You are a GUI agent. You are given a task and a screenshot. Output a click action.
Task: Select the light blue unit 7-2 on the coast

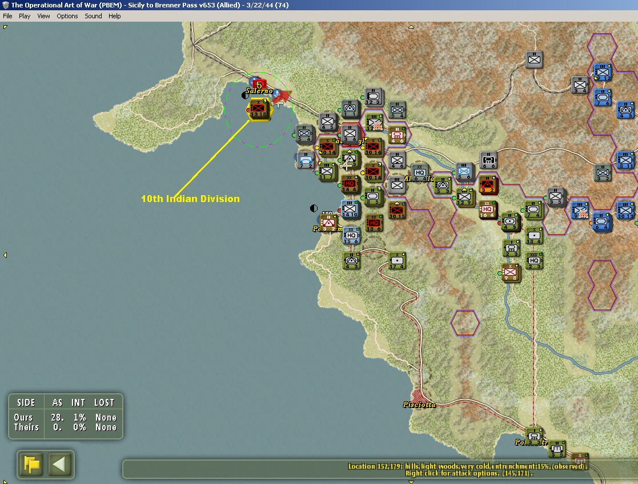pos(306,160)
